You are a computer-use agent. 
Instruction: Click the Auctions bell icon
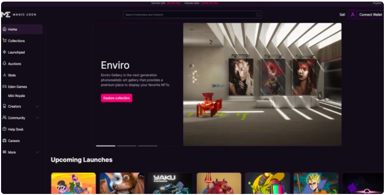(x=4, y=64)
